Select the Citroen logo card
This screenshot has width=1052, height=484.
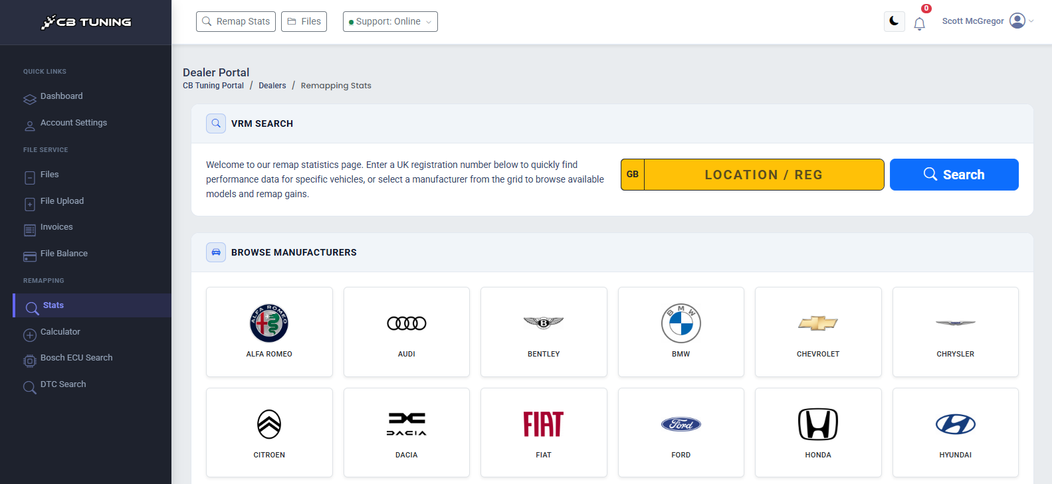(269, 433)
